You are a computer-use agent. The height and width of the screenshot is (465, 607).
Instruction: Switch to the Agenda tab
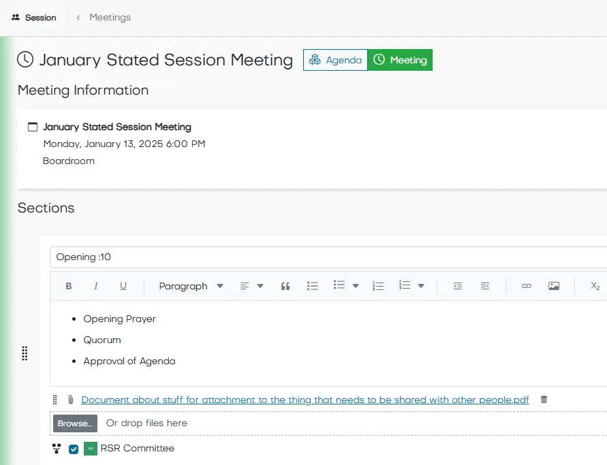pos(335,60)
